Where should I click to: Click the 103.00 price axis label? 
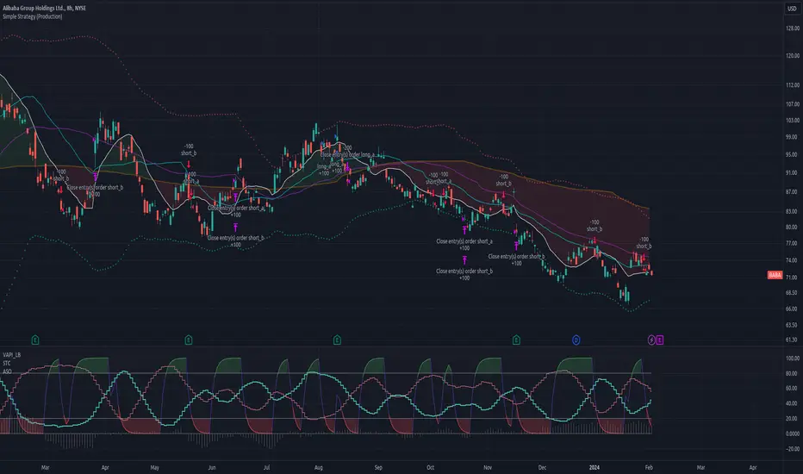(x=793, y=121)
